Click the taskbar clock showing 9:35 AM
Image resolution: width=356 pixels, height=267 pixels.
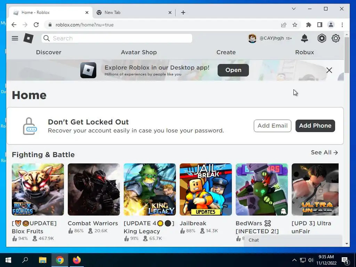point(326,260)
